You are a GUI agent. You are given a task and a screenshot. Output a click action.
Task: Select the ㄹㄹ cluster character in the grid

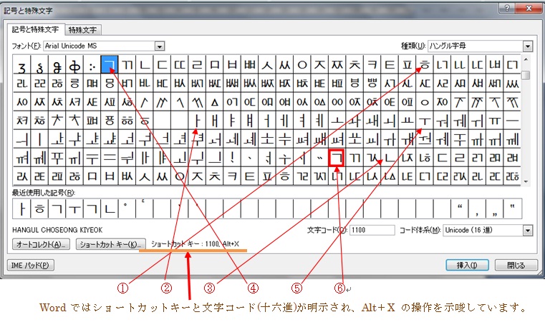[39, 84]
